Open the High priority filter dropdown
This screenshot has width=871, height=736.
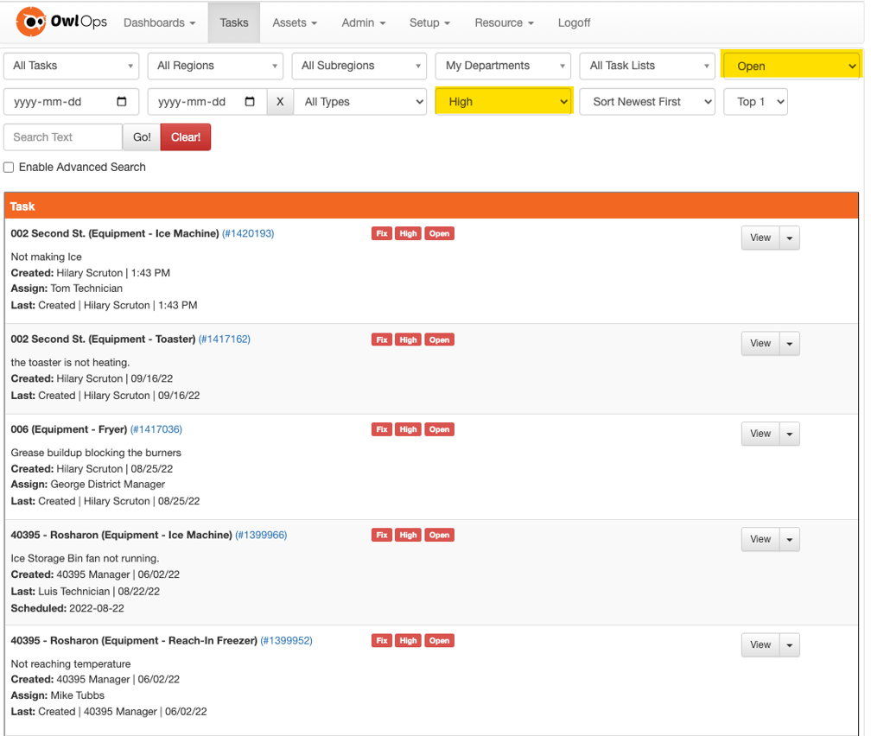tap(504, 102)
